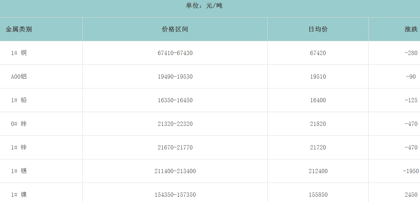Select the 1# 镍 row label
This screenshot has height=202, width=420.
[19, 195]
